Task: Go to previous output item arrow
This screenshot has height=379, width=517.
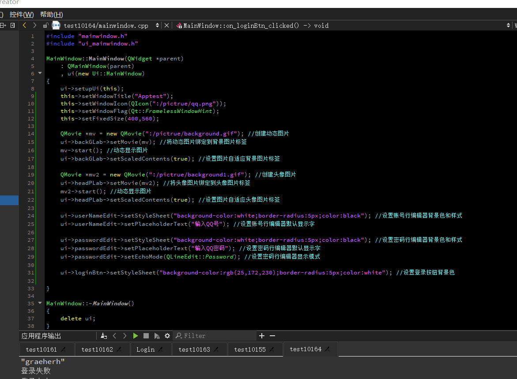Action: [114, 336]
